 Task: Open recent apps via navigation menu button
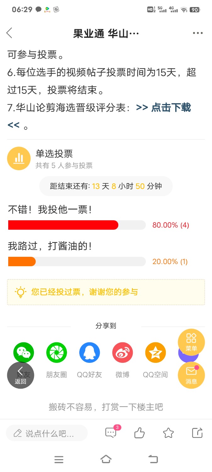(x=59, y=460)
